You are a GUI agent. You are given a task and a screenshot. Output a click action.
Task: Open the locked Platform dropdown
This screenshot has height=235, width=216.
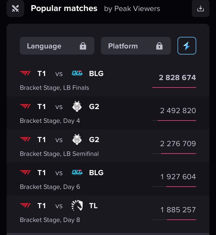click(136, 46)
